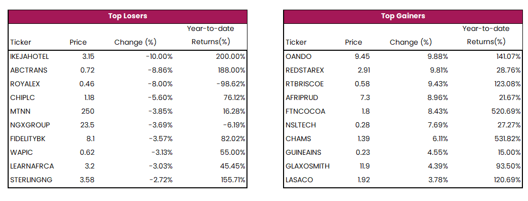This screenshot has height=201, width=528.
Task: Click the CHAMS ticker label
Action: [298, 139]
